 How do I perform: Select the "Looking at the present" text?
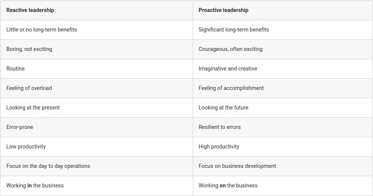point(33,108)
